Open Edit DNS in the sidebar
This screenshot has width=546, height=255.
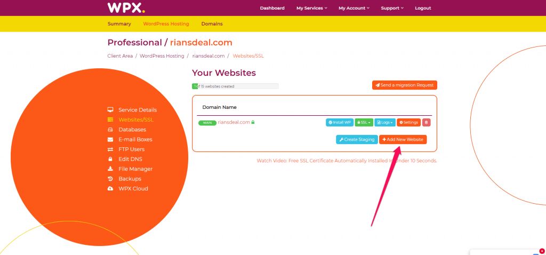tap(130, 159)
